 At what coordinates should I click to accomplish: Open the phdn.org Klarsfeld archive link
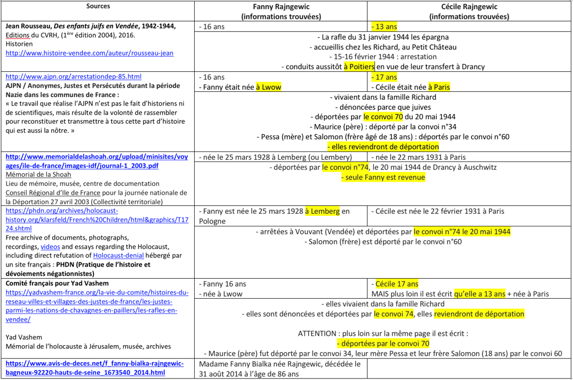tap(96, 219)
